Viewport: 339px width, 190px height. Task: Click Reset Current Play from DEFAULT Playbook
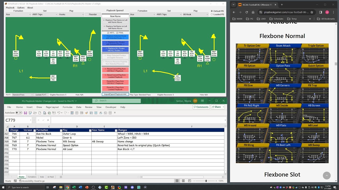(116, 69)
